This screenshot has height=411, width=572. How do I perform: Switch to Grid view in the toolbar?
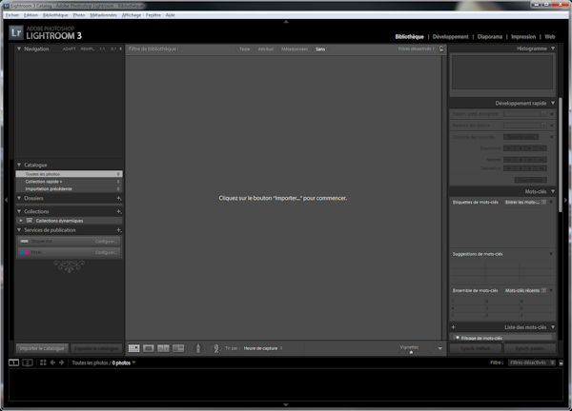[x=133, y=349]
